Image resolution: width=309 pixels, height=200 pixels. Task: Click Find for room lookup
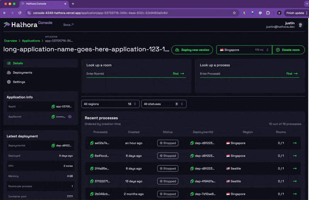[178, 74]
